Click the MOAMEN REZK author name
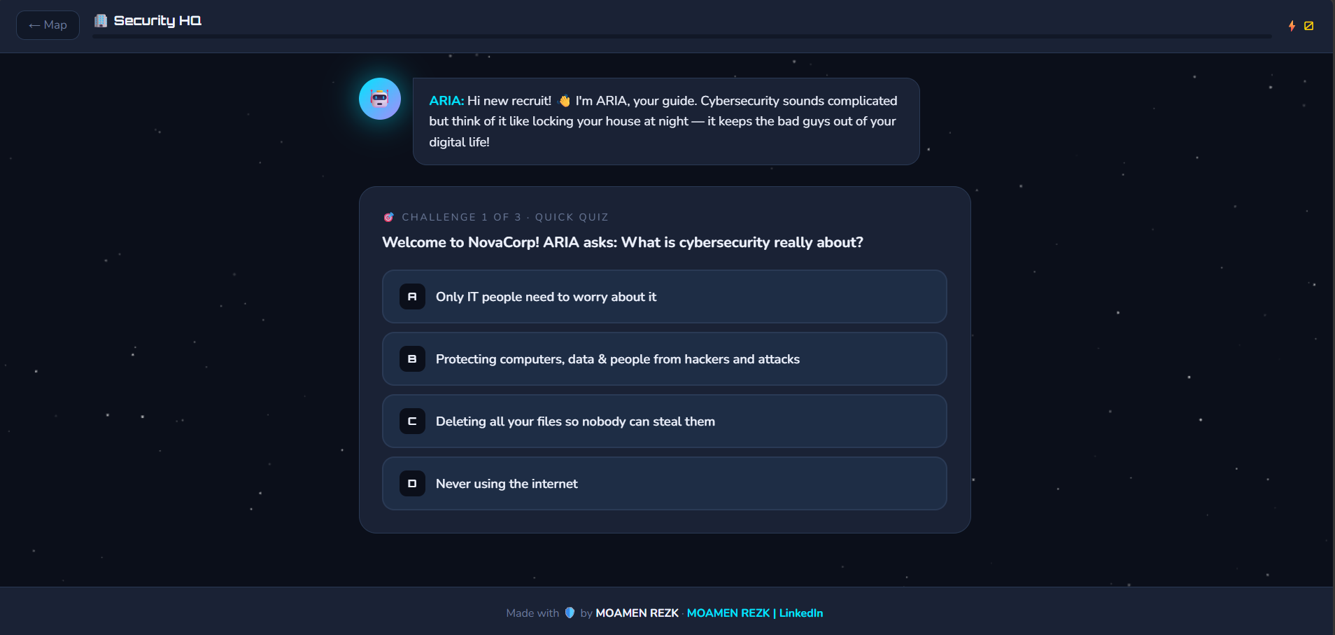This screenshot has width=1335, height=635. tap(636, 613)
